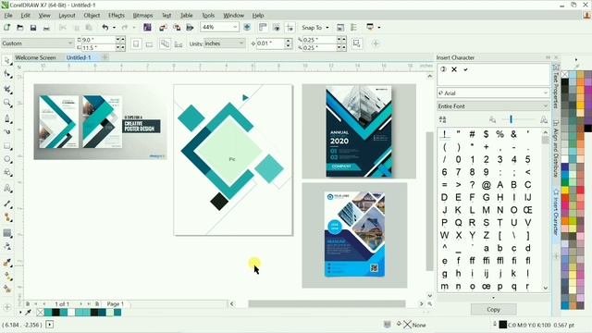This screenshot has height=333, width=592.
Task: Add a new document tab with plus button
Action: click(105, 57)
